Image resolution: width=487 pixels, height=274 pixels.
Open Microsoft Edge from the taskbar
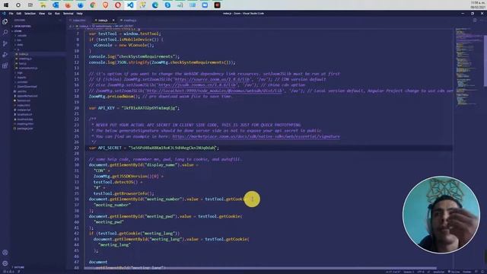155,5
